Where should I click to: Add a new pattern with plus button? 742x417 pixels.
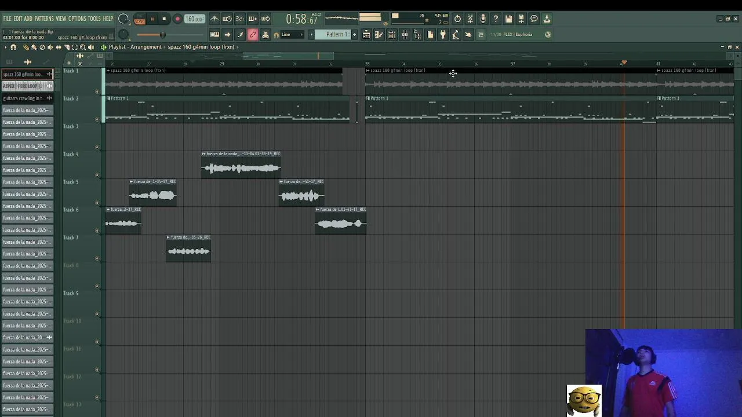pyautogui.click(x=354, y=35)
